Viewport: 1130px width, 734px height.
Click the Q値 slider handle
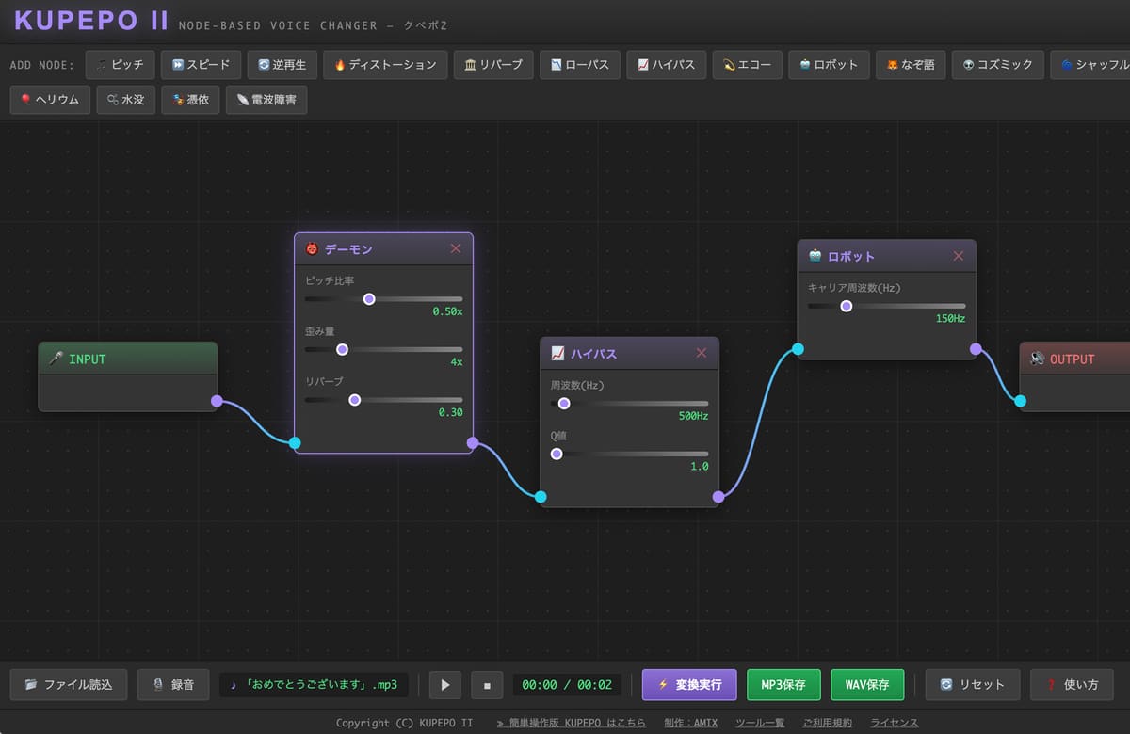[557, 454]
